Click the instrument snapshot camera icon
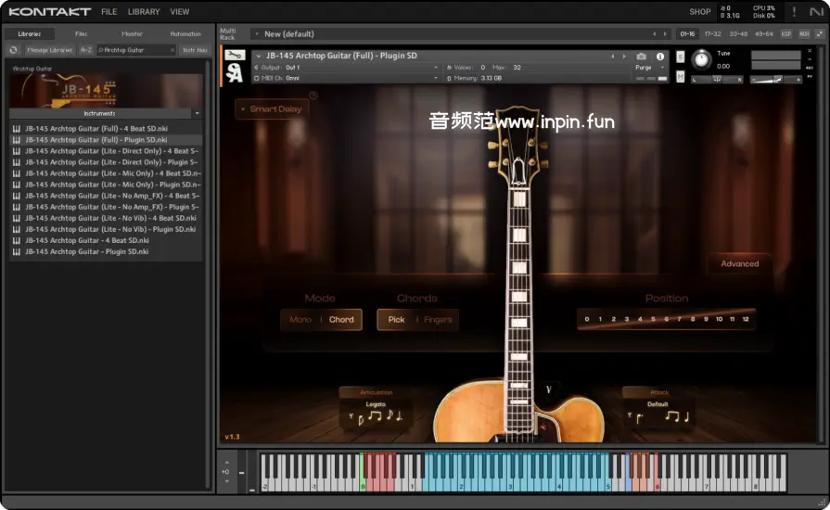The image size is (830, 510). coord(641,57)
